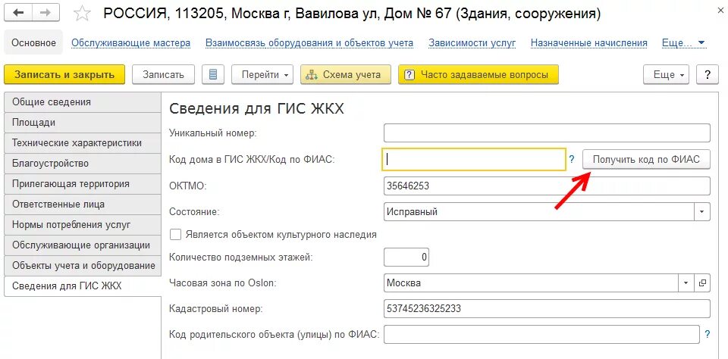Enable cultural heritage object checkbox
This screenshot has width=728, height=359.
(x=176, y=235)
